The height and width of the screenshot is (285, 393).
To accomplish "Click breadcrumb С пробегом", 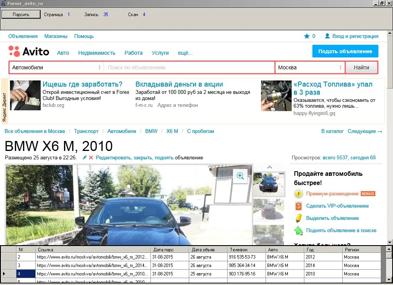I will [x=200, y=131].
